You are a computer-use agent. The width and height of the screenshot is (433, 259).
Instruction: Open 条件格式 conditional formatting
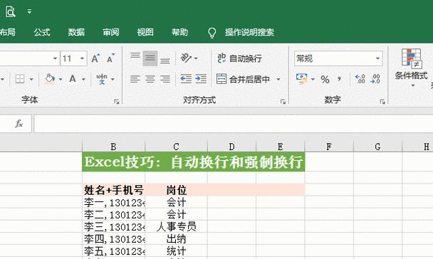pos(411,68)
